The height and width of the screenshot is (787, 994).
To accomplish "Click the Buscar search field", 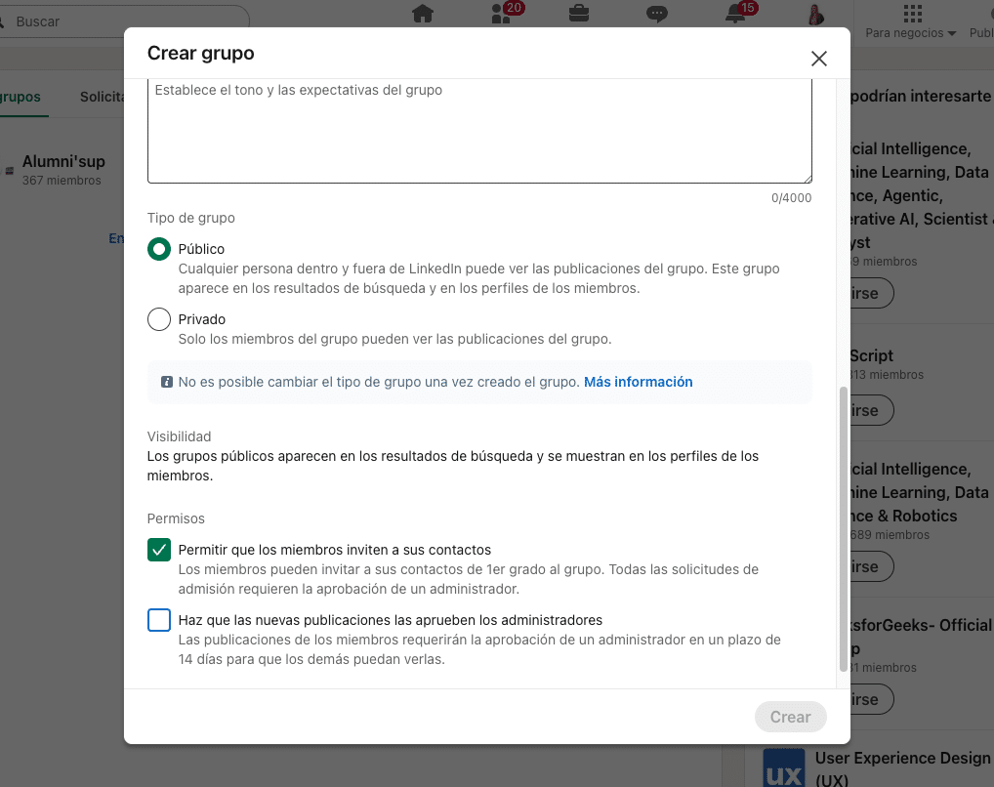I will point(127,21).
